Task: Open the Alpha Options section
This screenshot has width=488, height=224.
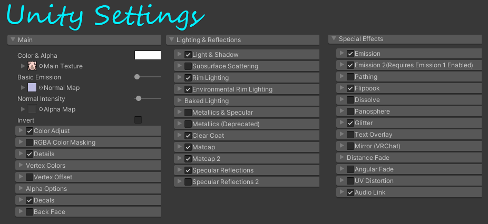Action: click(x=46, y=189)
